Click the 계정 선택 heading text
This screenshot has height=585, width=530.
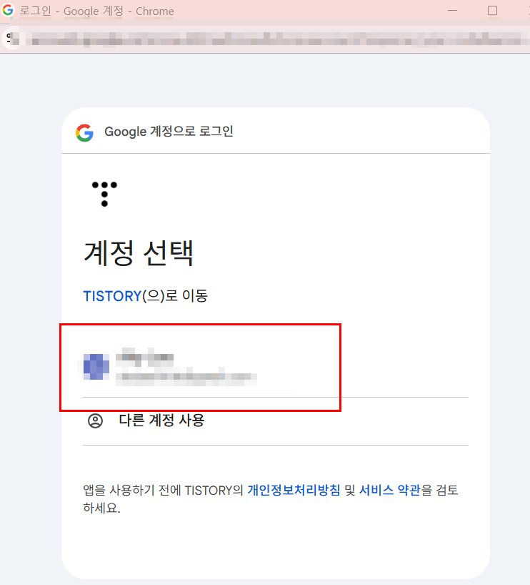pos(139,253)
